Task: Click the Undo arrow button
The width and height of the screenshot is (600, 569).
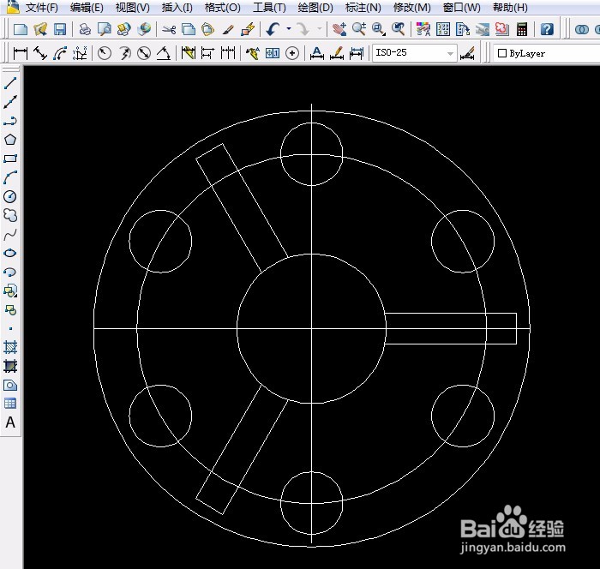Action: click(x=273, y=28)
